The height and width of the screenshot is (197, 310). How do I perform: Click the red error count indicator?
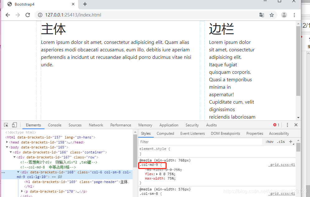tap(276, 125)
